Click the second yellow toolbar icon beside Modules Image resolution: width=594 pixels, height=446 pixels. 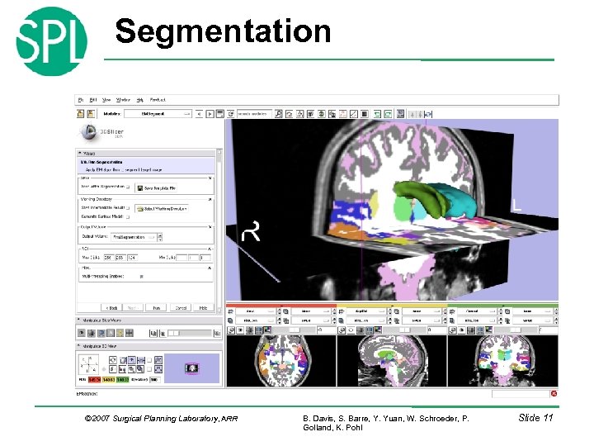point(91,113)
